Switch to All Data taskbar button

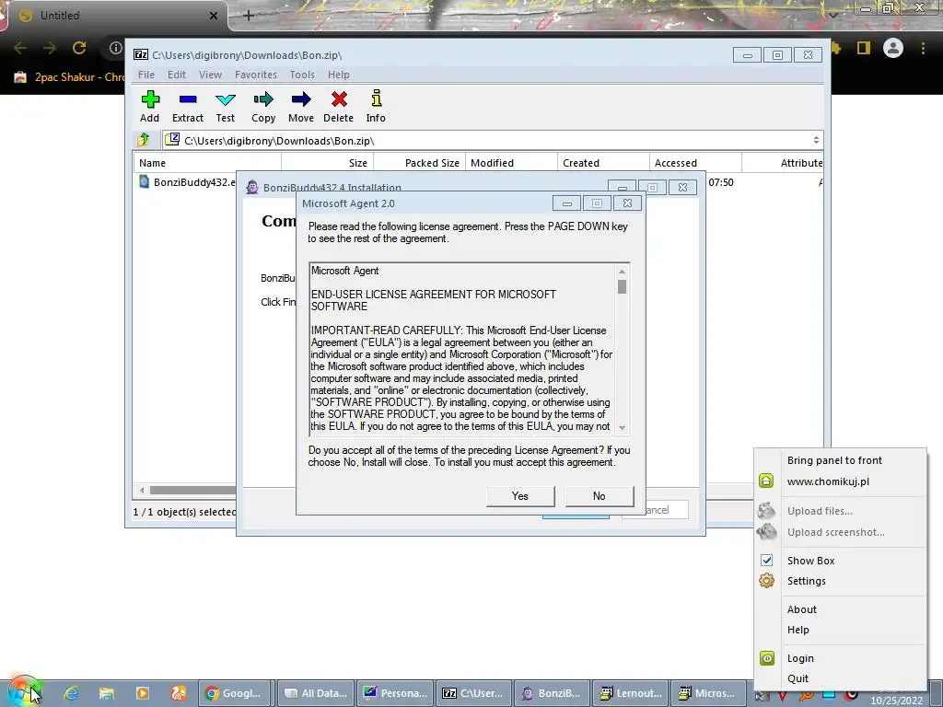click(x=316, y=693)
